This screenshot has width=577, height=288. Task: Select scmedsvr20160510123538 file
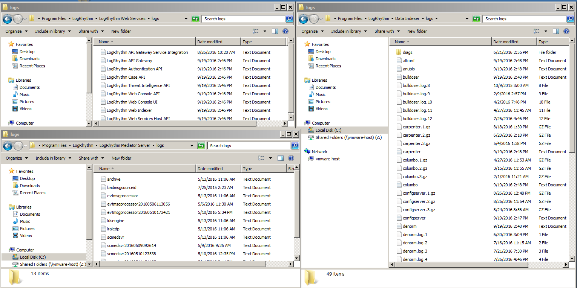pyautogui.click(x=131, y=254)
